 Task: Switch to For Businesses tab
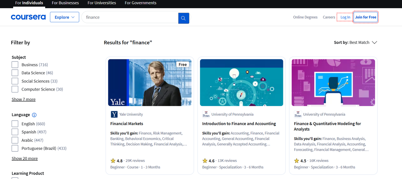[65, 3]
